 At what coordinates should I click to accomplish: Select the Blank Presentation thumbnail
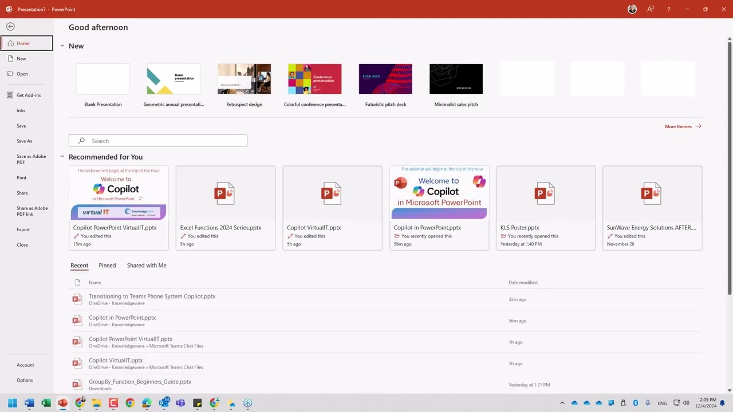point(103,79)
